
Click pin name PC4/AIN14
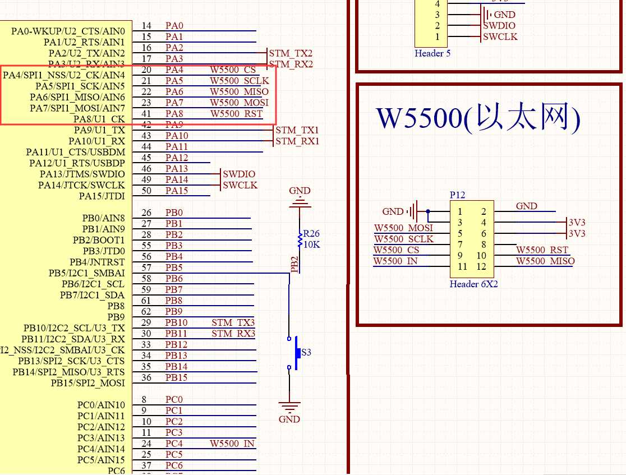click(x=101, y=449)
